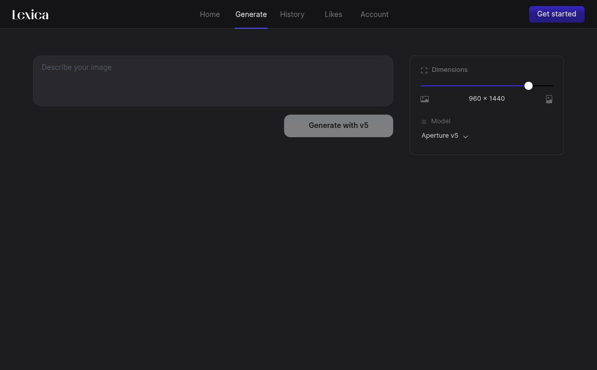This screenshot has height=370, width=597.
Task: Switch to the Likes tab
Action: [333, 14]
